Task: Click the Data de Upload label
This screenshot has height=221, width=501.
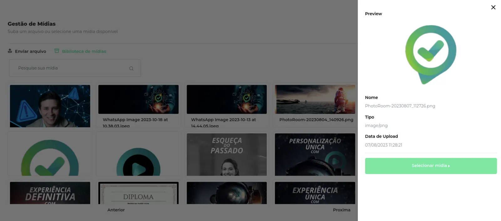Action: click(381, 136)
